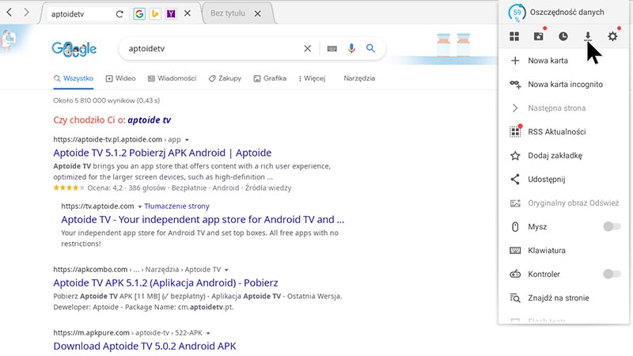Select the Grafika search tab
Viewport: 633px width, 356px height.
(x=270, y=78)
